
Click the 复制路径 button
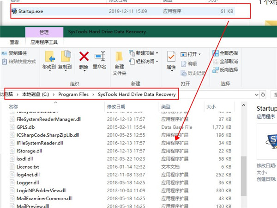(x=14, y=53)
